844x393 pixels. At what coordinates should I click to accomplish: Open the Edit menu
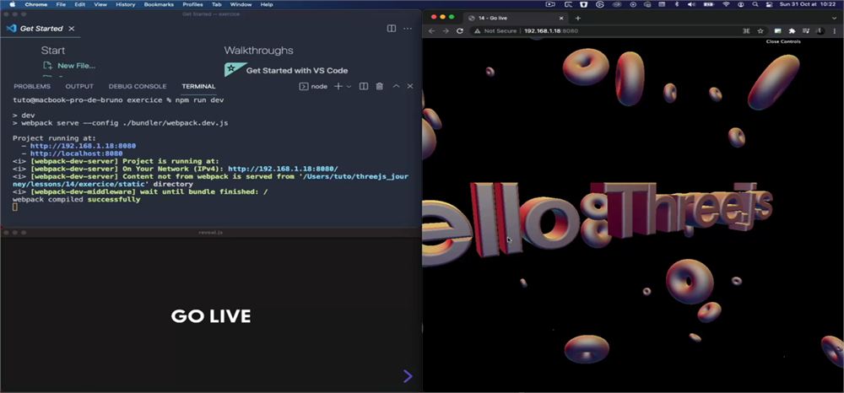pos(79,4)
